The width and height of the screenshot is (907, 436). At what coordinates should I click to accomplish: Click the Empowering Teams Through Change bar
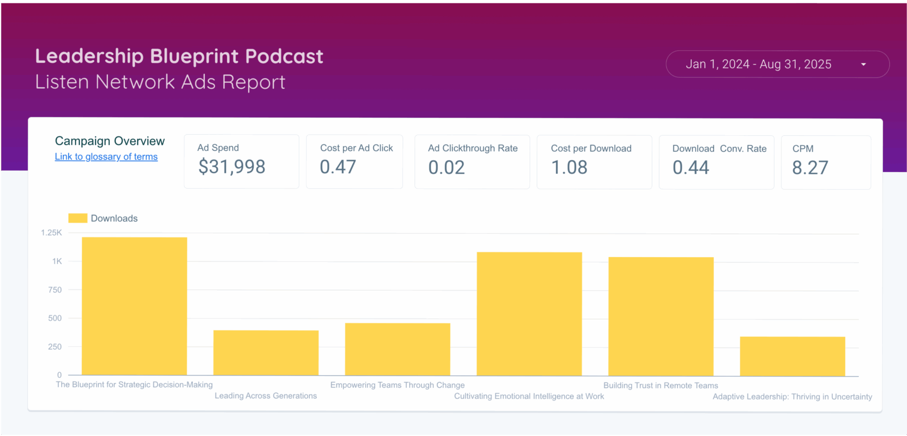click(397, 349)
